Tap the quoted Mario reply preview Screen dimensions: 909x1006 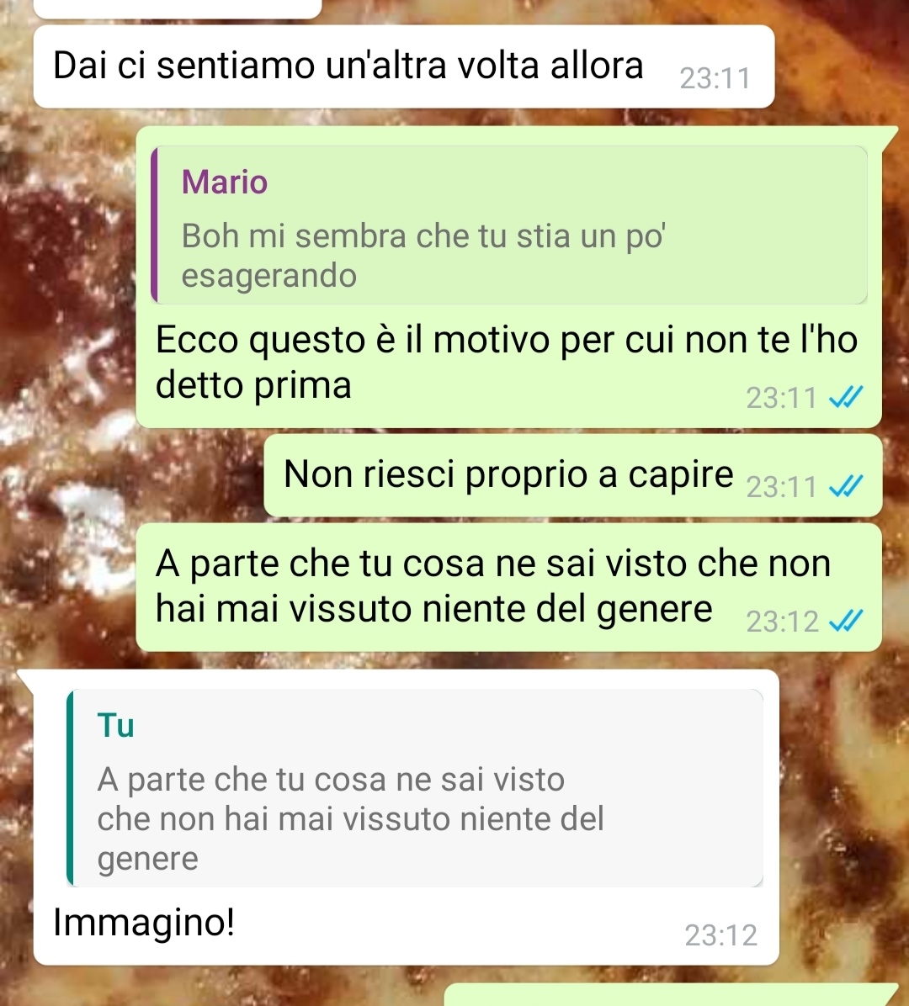[509, 225]
